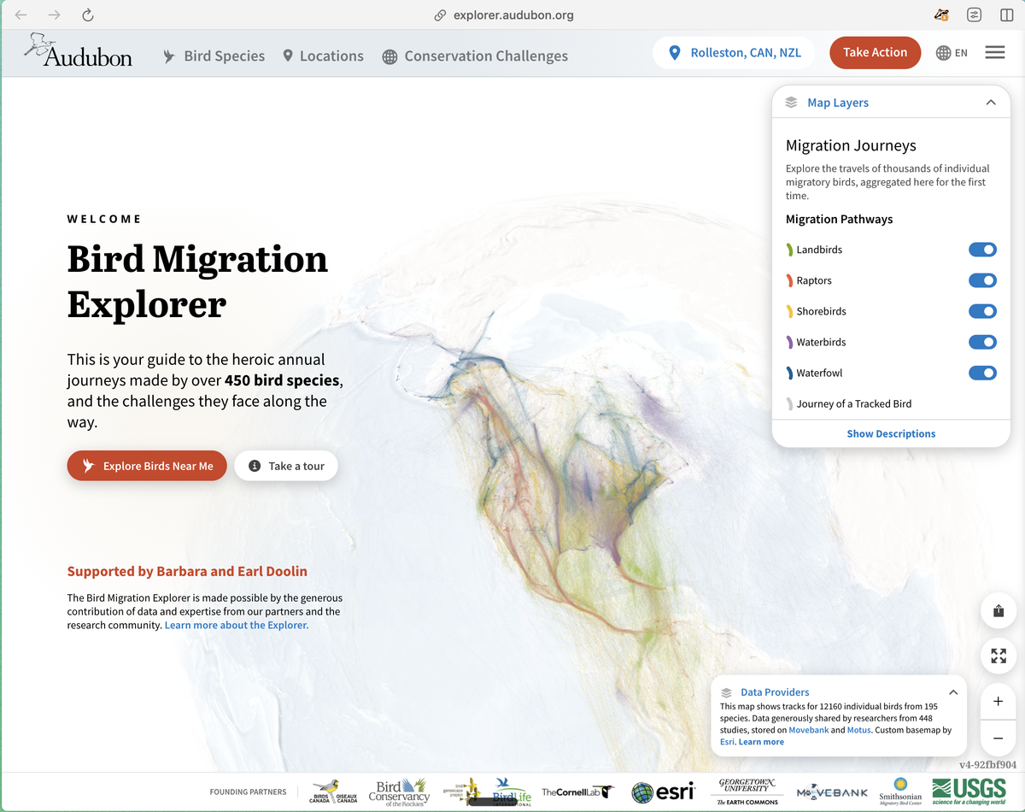Screen dimensions: 1025x812
Task: Click the Shorebirds yellow color swatch
Action: (x=789, y=311)
